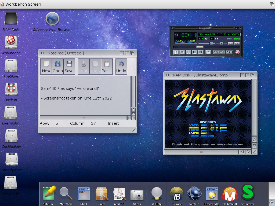This screenshot has height=206, width=275.
Task: Click the AmigaAMP seek position handle
Action: click(200, 47)
